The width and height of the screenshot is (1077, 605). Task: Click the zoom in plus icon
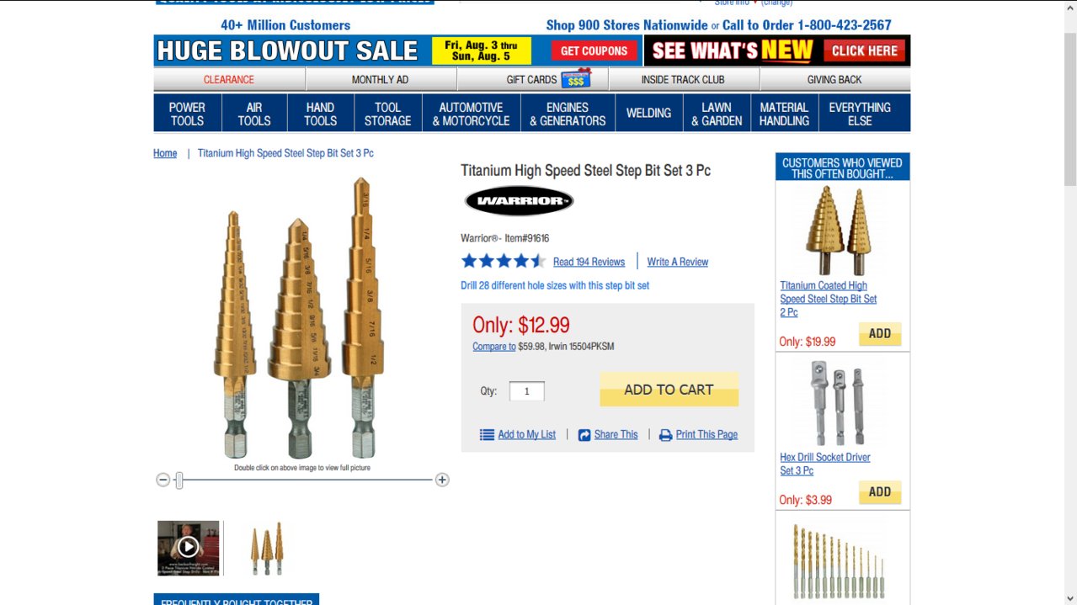pos(442,480)
